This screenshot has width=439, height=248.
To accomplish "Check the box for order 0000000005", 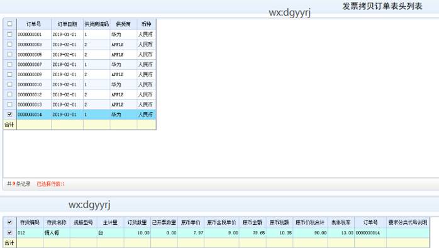I will pos(10,54).
